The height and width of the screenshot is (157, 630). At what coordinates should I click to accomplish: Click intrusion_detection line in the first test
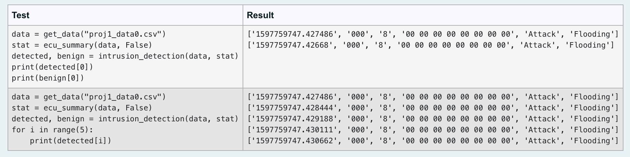125,56
